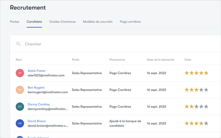Click the 16 sept. 2022 date for David Brown
The height and width of the screenshot is (138, 221).
pyautogui.click(x=156, y=123)
